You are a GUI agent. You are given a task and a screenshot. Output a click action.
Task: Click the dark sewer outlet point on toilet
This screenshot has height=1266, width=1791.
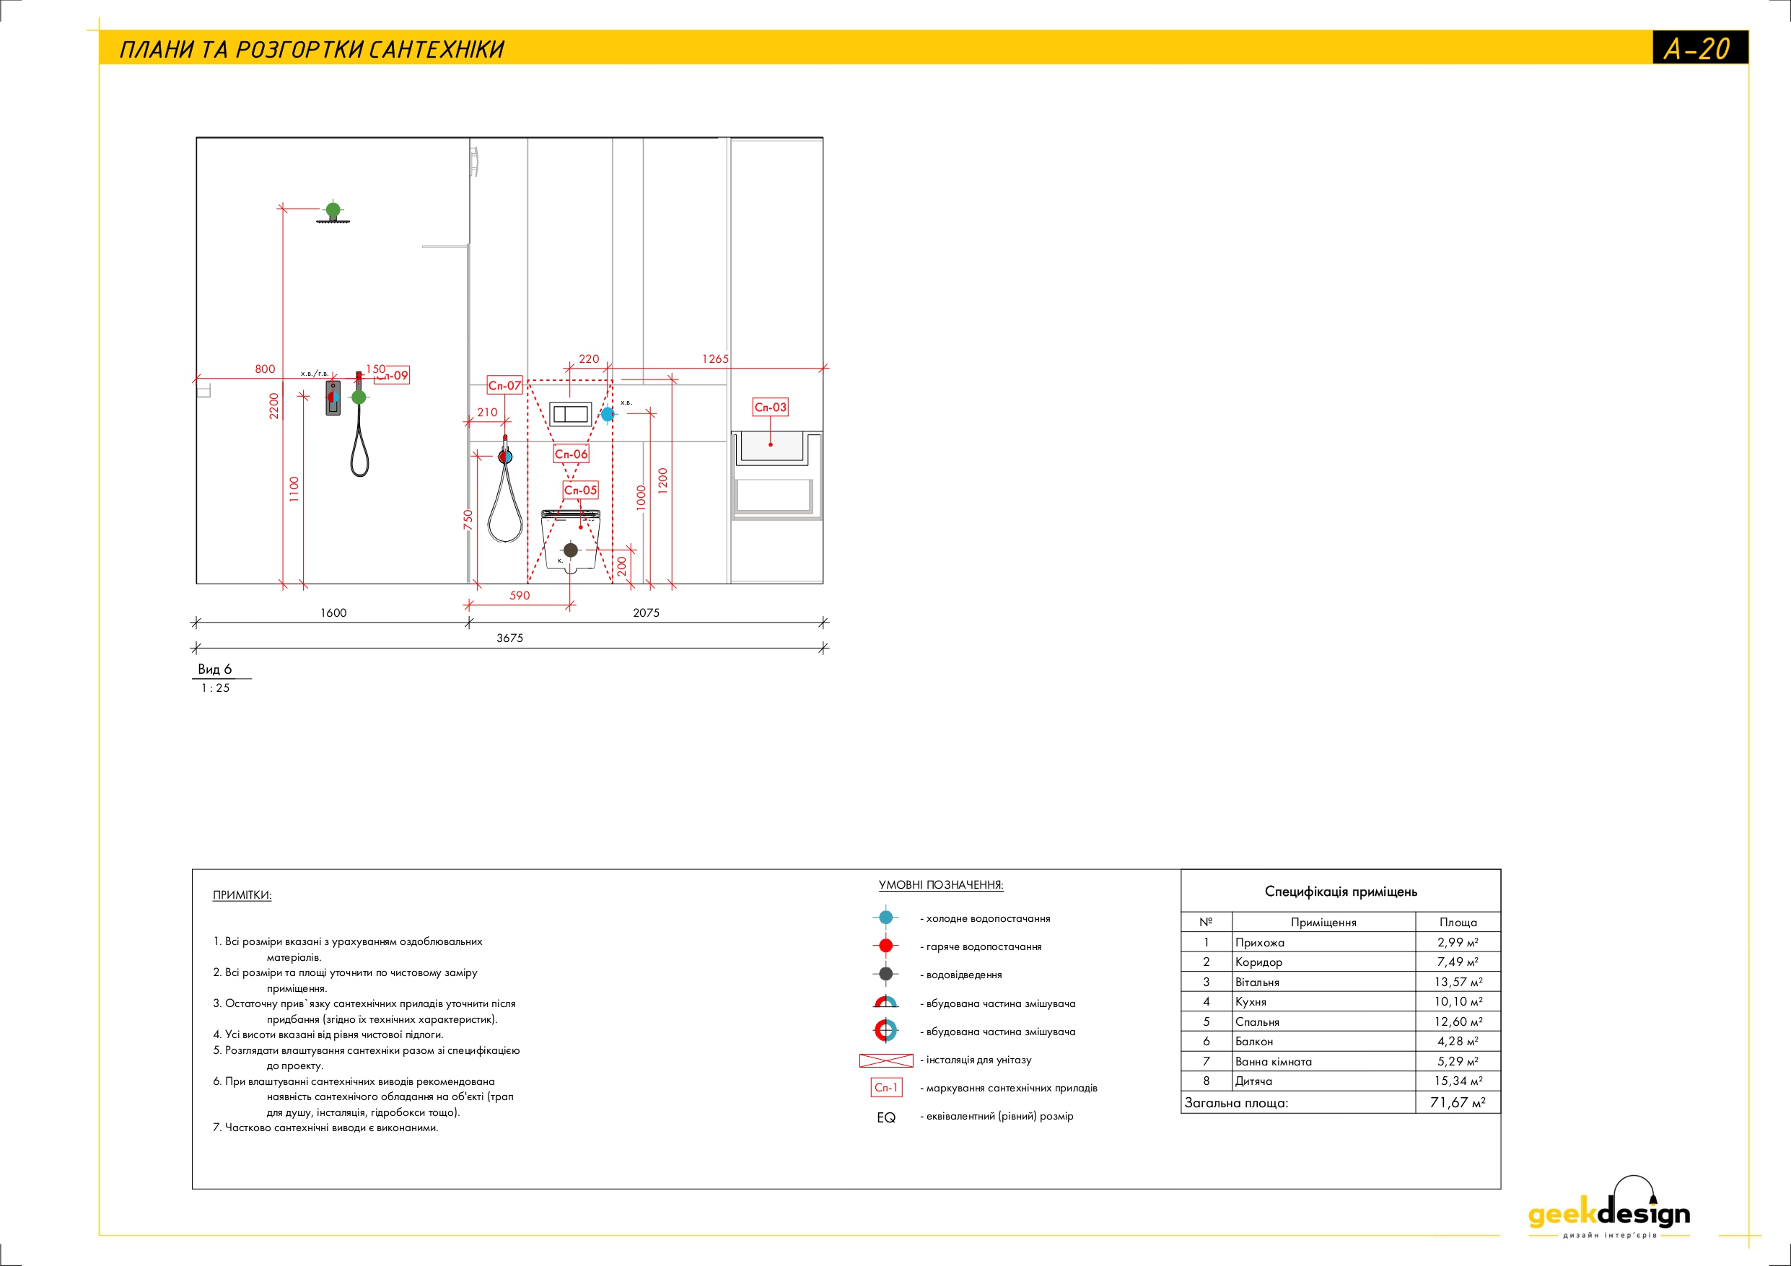click(x=570, y=550)
